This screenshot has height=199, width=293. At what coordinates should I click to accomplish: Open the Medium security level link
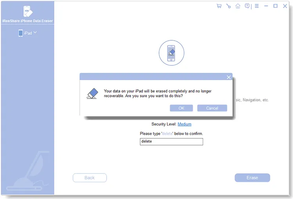184,124
